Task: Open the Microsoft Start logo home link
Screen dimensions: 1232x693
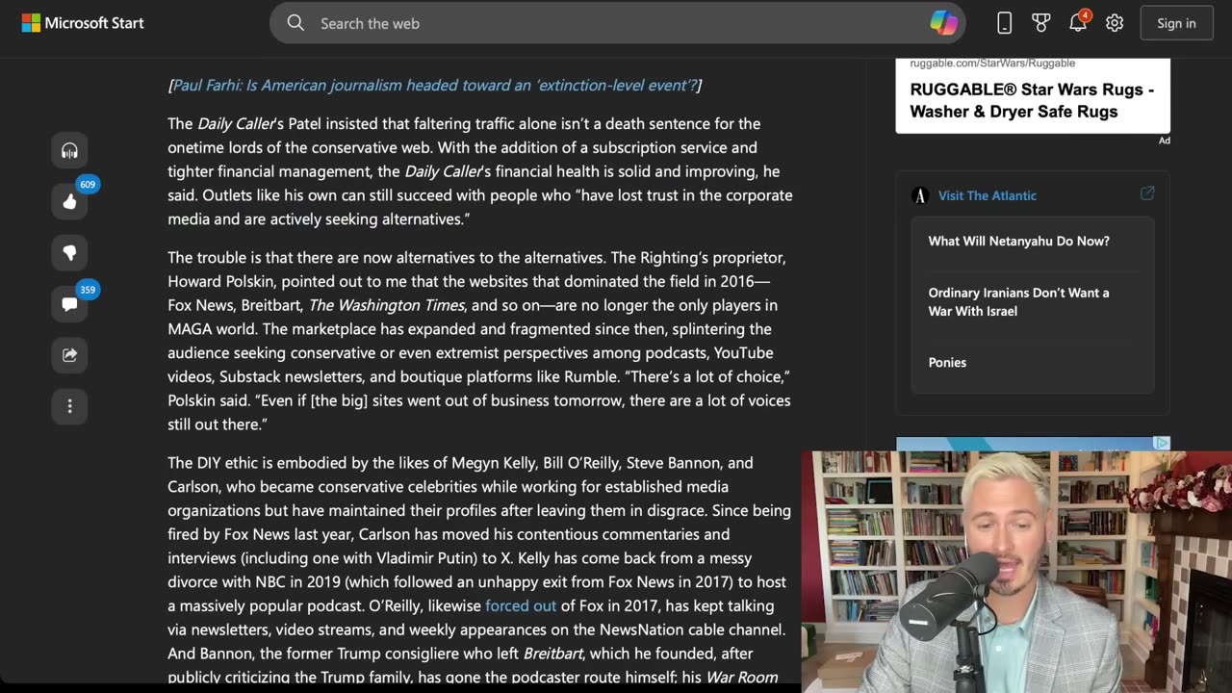Action: [83, 23]
